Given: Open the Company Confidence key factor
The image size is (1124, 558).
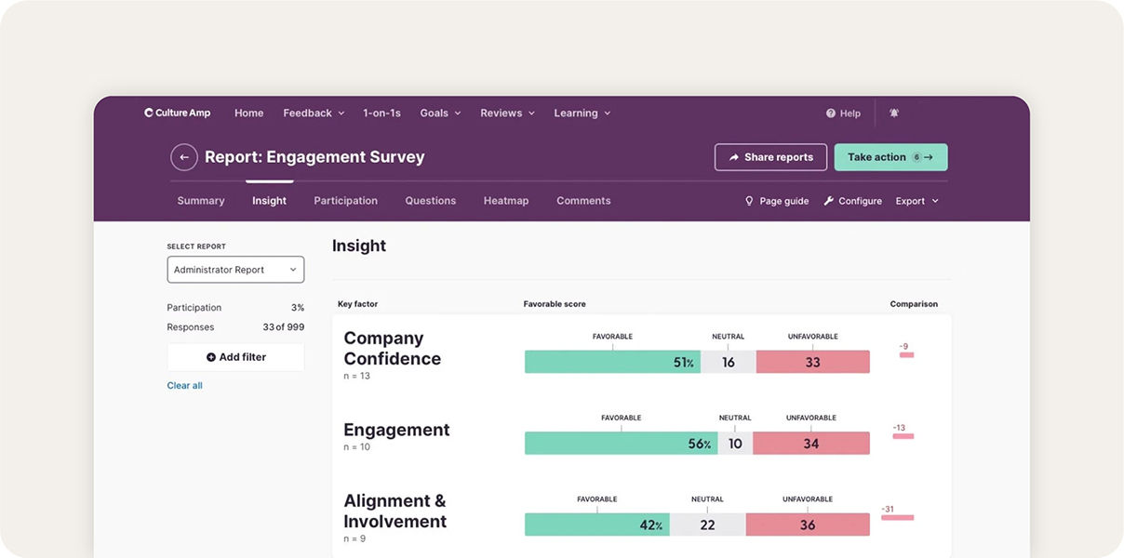Looking at the screenshot, I should pyautogui.click(x=392, y=349).
